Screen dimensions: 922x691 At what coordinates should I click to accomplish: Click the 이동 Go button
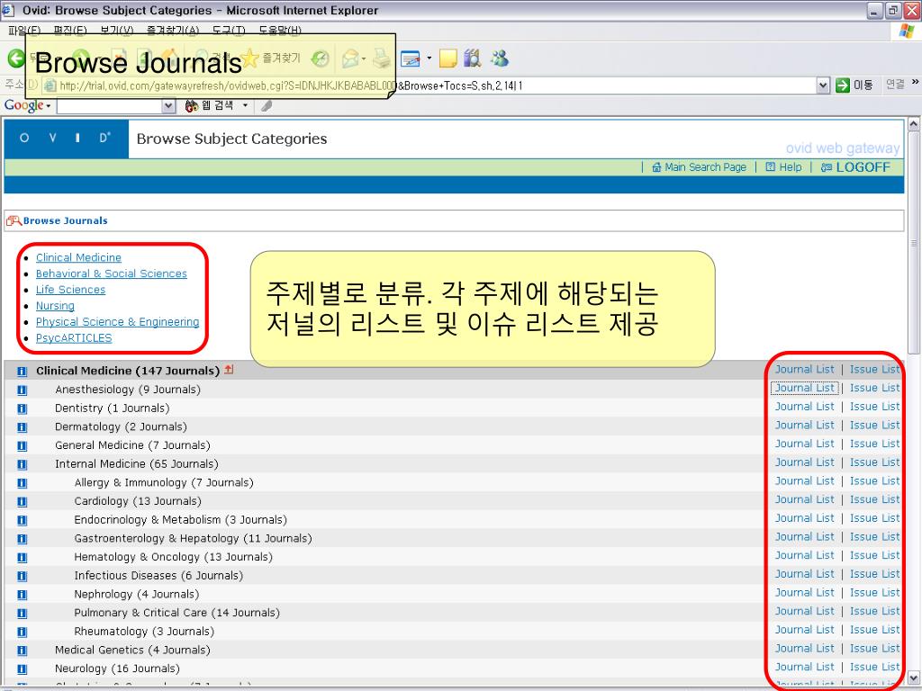(854, 85)
